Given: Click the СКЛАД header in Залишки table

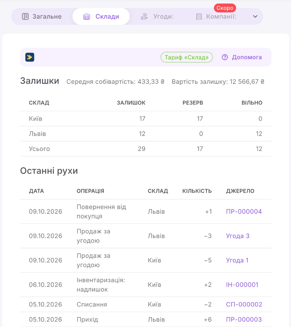Looking at the screenshot, I should pos(39,103).
